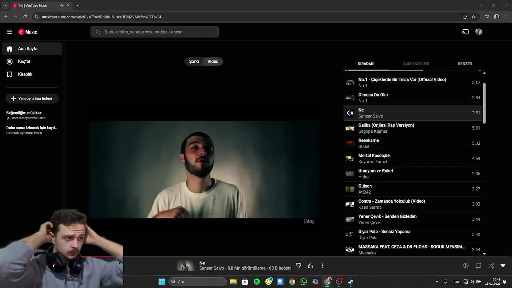
Task: Go to Kitaplık in sidebar
Action: pos(32,74)
